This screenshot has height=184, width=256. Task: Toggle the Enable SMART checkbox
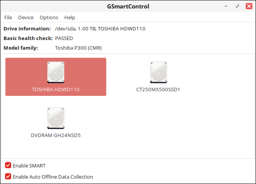point(8,166)
